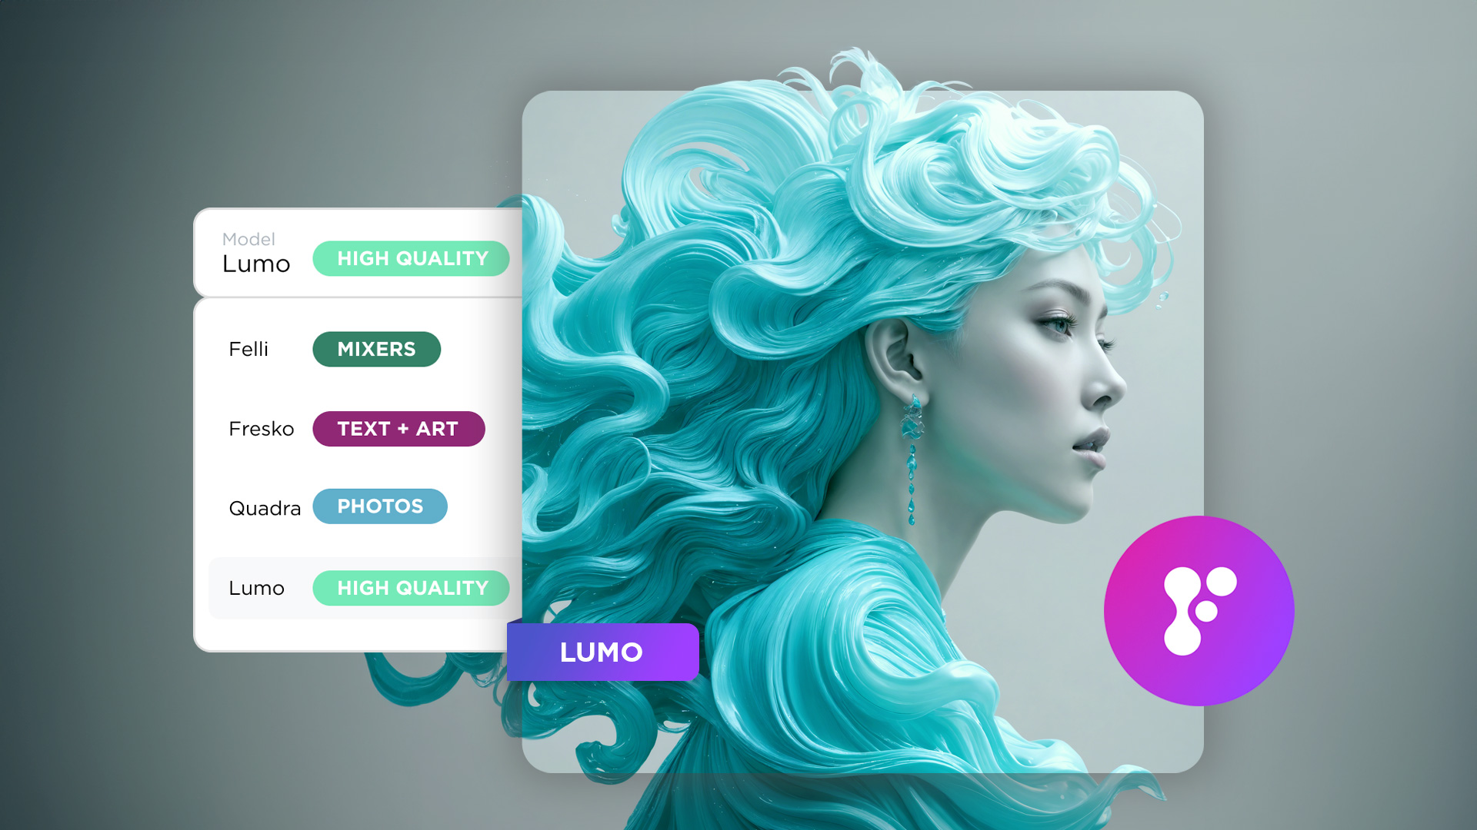The width and height of the screenshot is (1477, 830).
Task: Click the Model label text field
Action: point(248,238)
